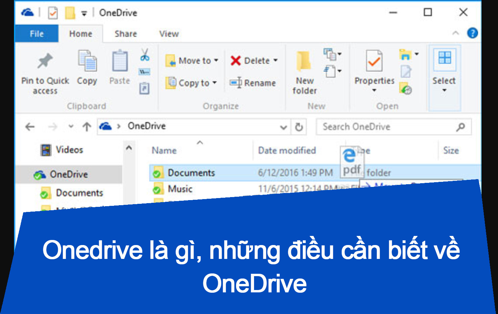498x314 pixels.
Task: Switch to the View ribbon tab
Action: pyautogui.click(x=168, y=33)
